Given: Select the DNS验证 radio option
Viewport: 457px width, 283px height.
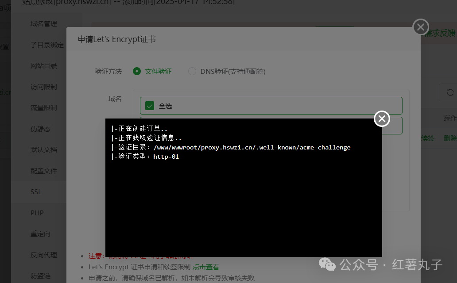Looking at the screenshot, I should click(x=192, y=71).
